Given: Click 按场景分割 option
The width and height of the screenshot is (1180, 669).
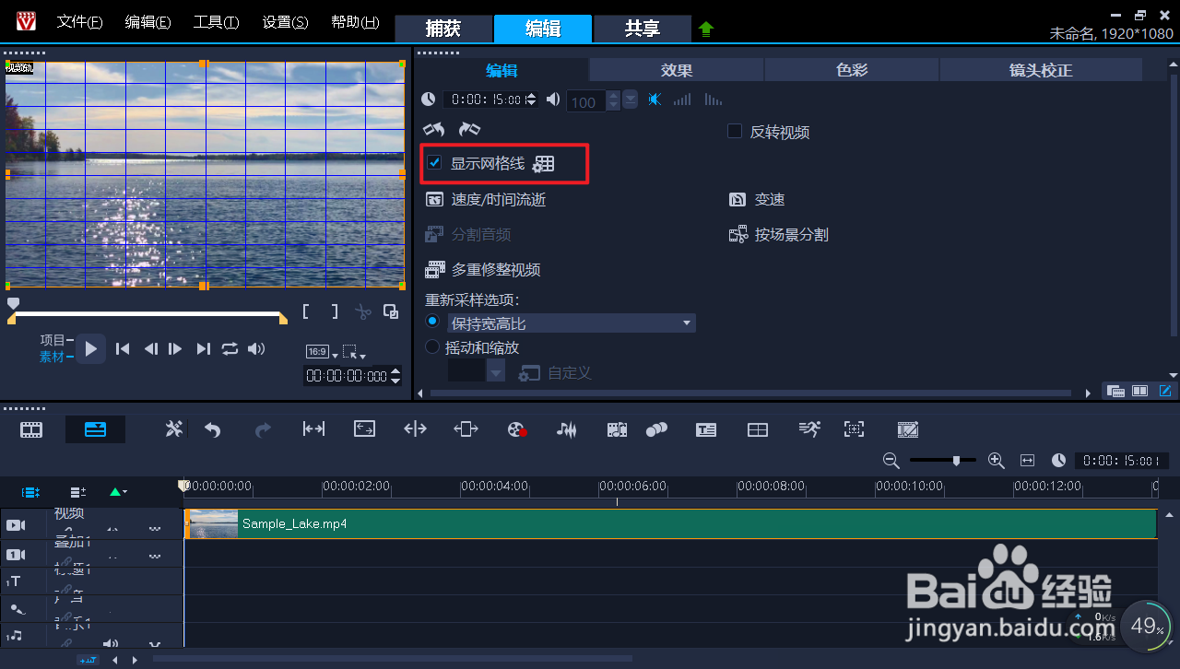Looking at the screenshot, I should tap(779, 234).
